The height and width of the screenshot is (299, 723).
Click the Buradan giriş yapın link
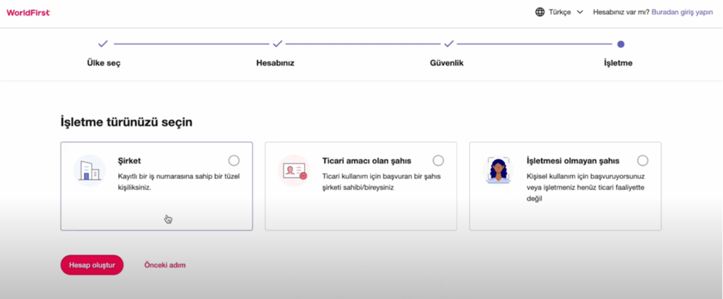click(682, 12)
